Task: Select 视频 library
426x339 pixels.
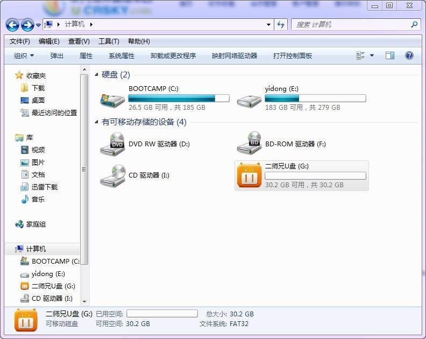Action: pyautogui.click(x=33, y=150)
